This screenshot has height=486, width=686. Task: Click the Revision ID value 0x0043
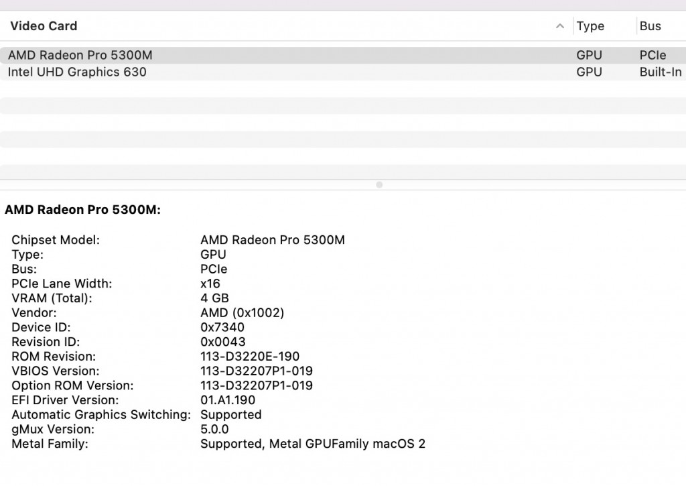[x=222, y=342]
